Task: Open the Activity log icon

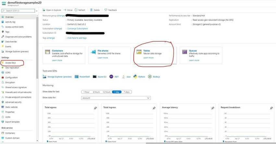Action: coord(3,22)
